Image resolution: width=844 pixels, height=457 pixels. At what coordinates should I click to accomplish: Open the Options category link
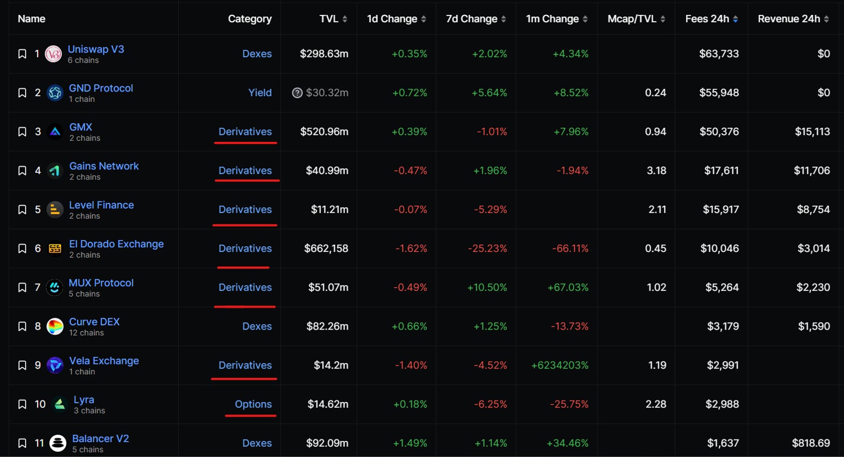click(253, 405)
